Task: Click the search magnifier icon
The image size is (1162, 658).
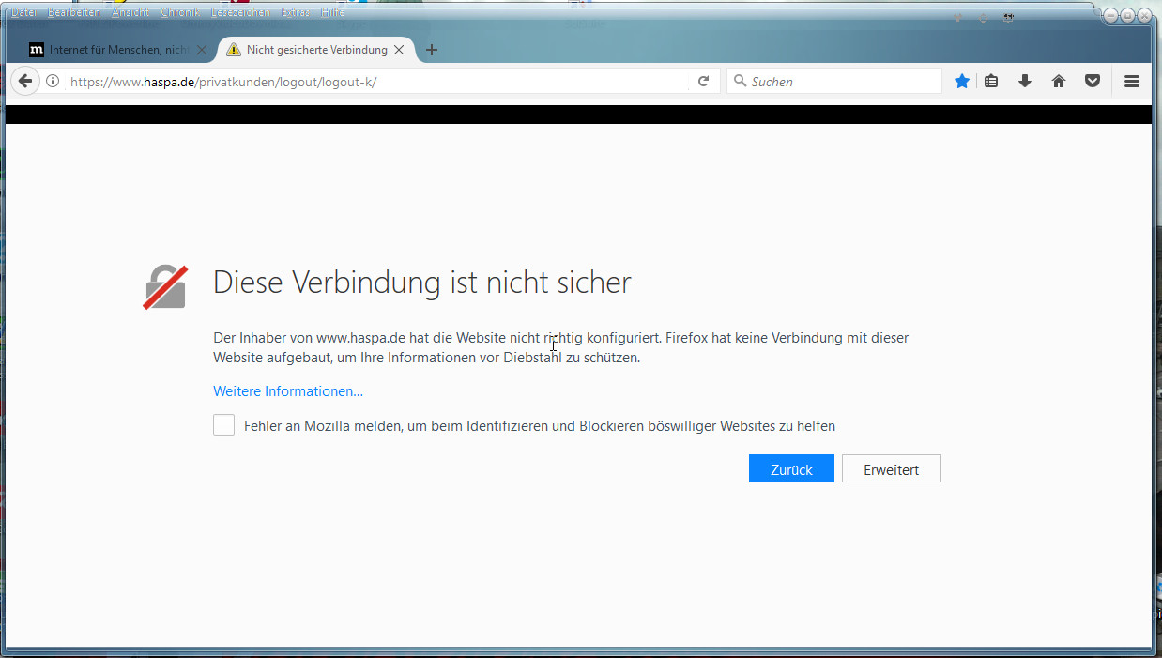Action: 740,81
